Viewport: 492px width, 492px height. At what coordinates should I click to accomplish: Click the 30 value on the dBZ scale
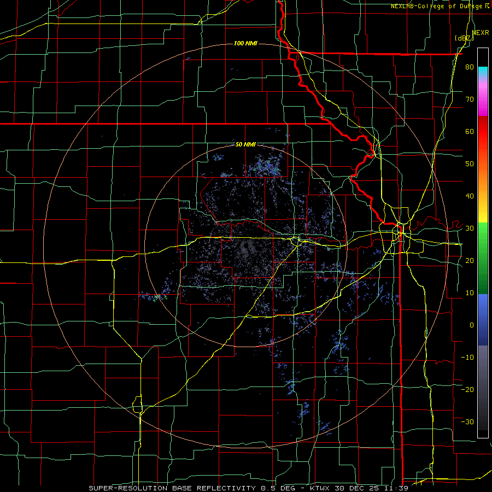tap(470, 229)
